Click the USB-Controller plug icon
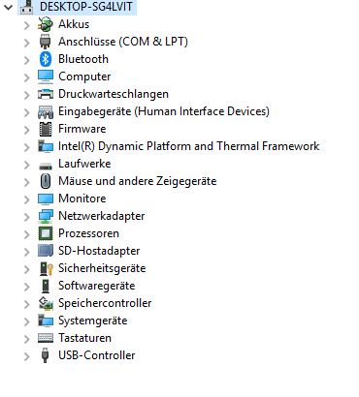The image size is (359, 397). 46,355
